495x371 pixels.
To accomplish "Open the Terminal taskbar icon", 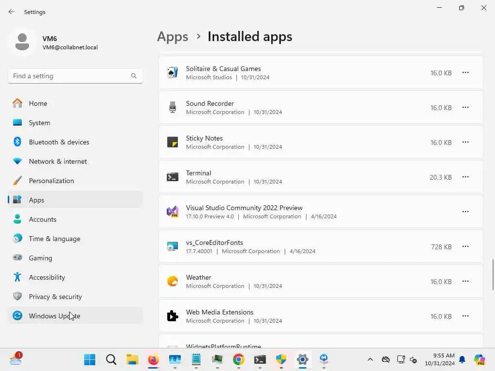I will point(260,359).
